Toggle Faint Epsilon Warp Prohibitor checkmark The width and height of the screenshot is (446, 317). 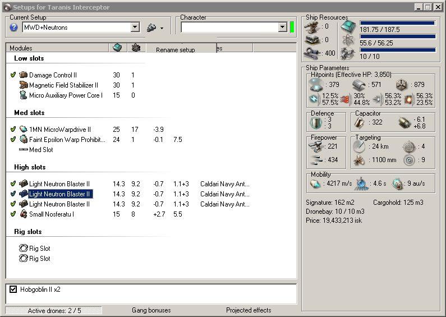click(x=13, y=140)
